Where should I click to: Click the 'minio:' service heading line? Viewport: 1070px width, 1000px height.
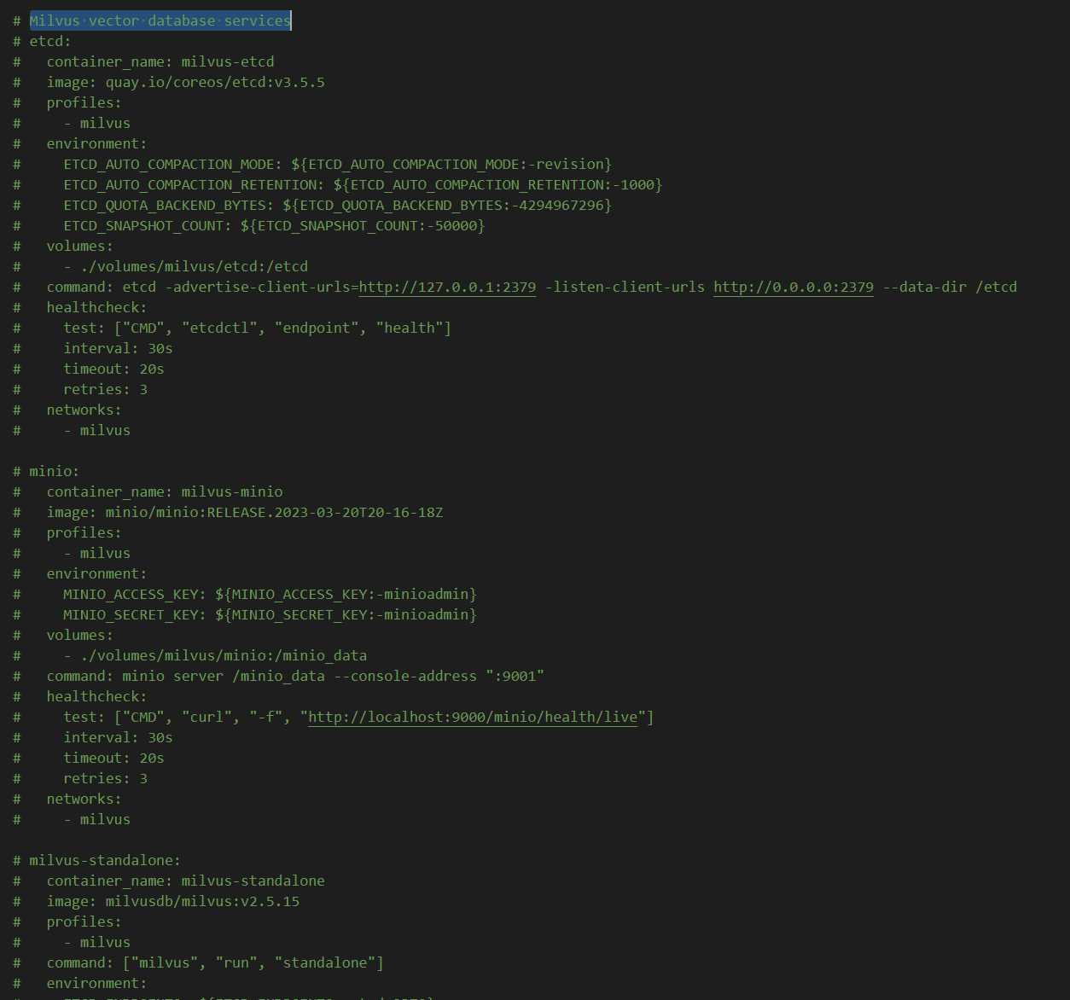[55, 471]
